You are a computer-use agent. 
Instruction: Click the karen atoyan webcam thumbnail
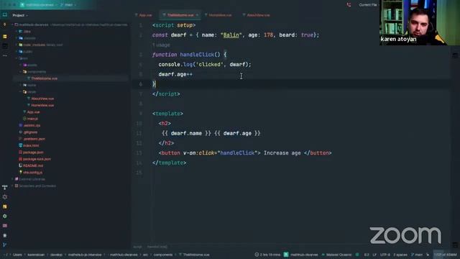(x=420, y=22)
